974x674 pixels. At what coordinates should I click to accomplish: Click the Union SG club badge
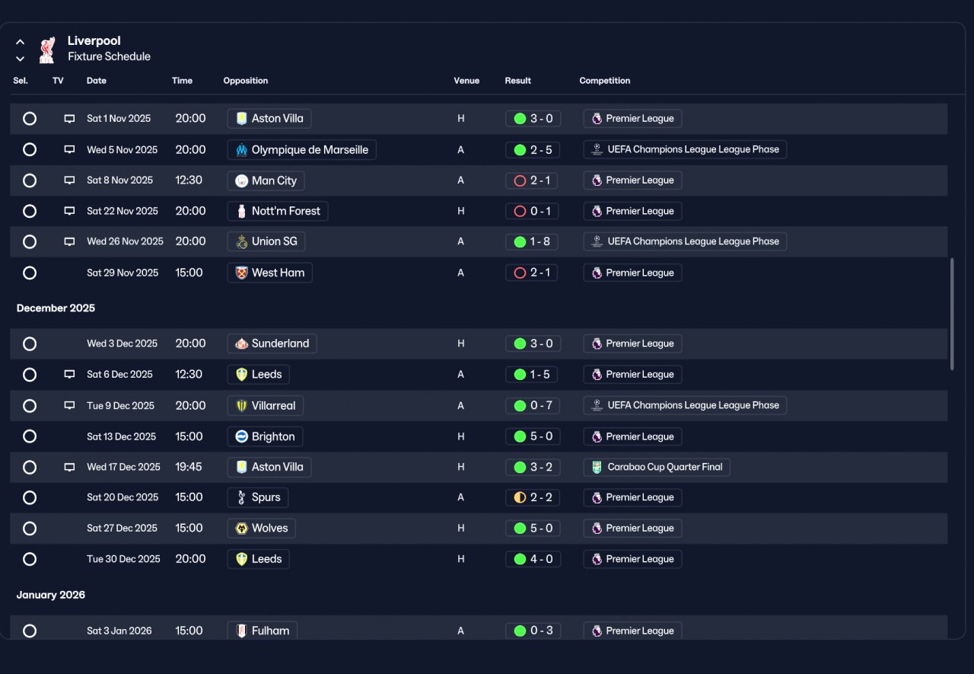tap(241, 241)
